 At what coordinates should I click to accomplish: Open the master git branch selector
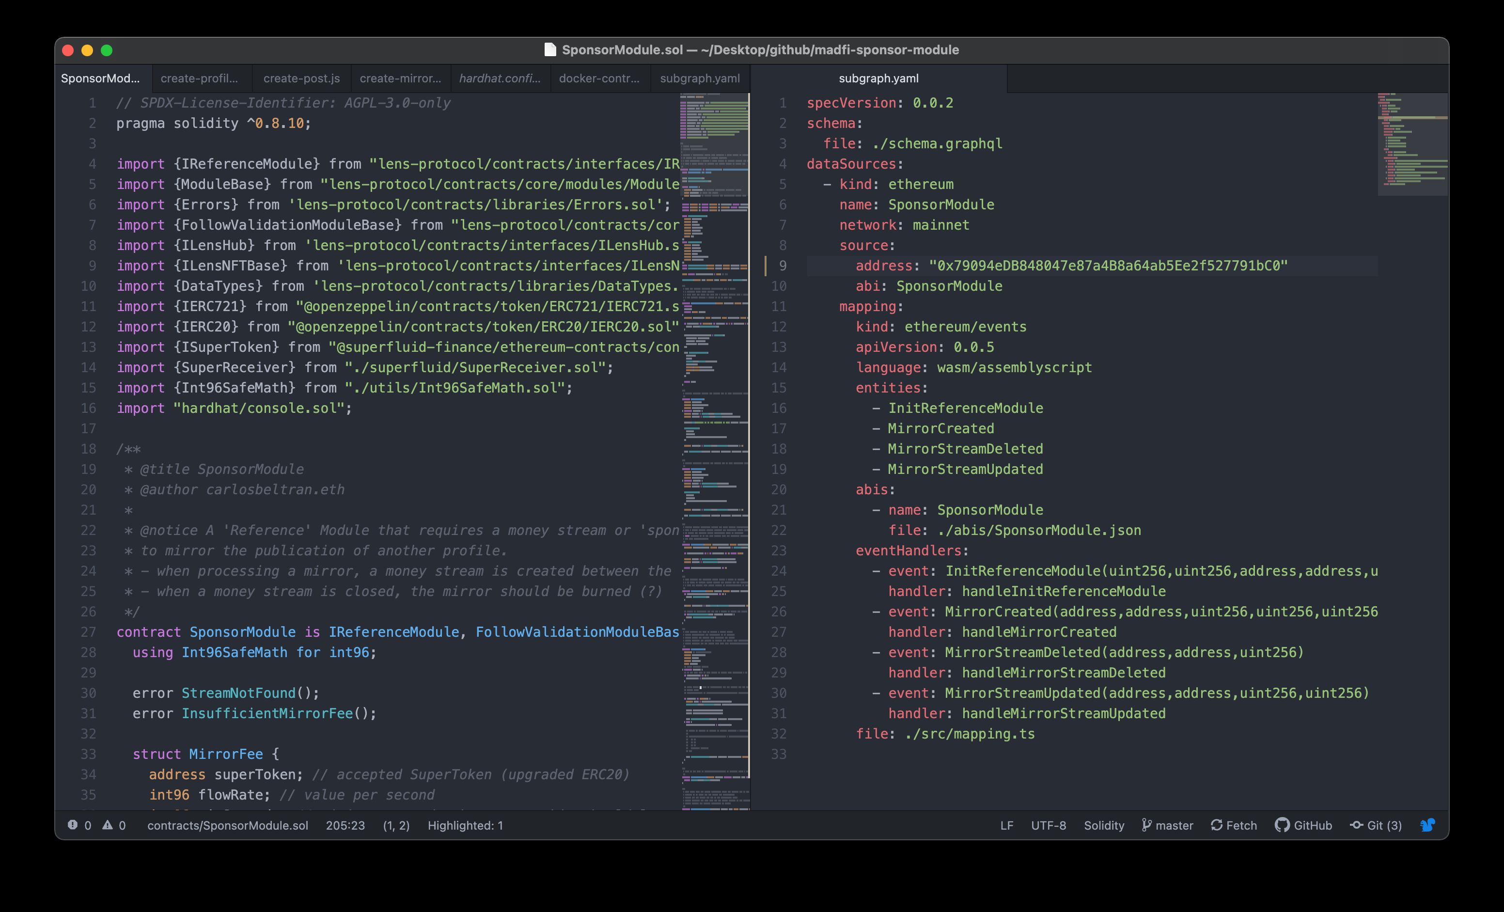(1167, 825)
